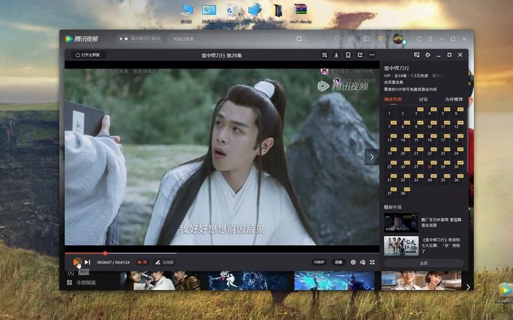Open the send danmaku (发弹幕) input
The image size is (513, 320).
[x=165, y=262]
